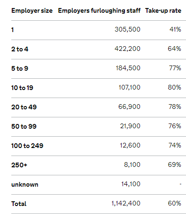This screenshot has height=214, width=186.
Task: Select the Total row header
Action: coord(19,204)
